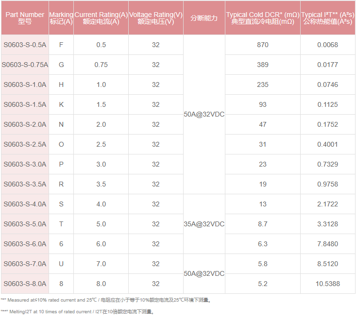The height and width of the screenshot is (322, 356).
Task: Click the Part Number column header
Action: click(25, 18)
